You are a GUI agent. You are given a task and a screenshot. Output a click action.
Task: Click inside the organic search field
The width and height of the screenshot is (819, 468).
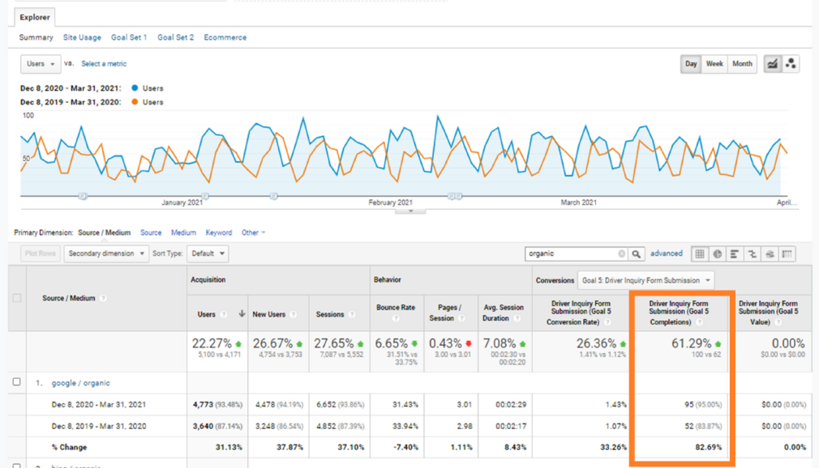(570, 254)
